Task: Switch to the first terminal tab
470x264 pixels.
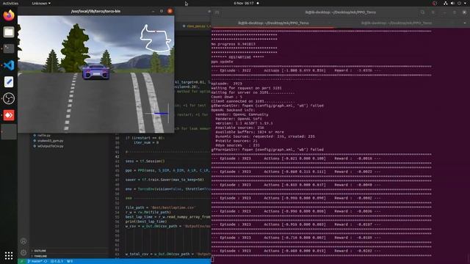Action: point(273,23)
